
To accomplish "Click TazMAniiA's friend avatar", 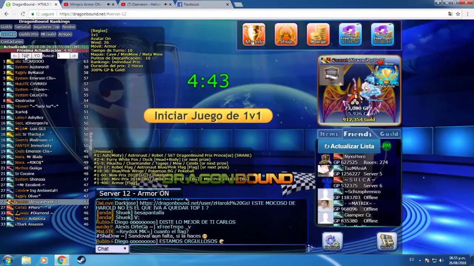I will point(326,171).
